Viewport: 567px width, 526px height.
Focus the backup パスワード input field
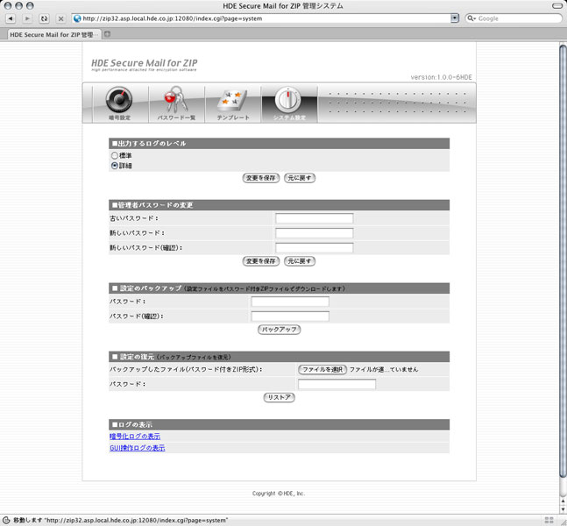pos(290,302)
